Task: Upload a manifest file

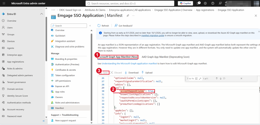Action: (147, 73)
